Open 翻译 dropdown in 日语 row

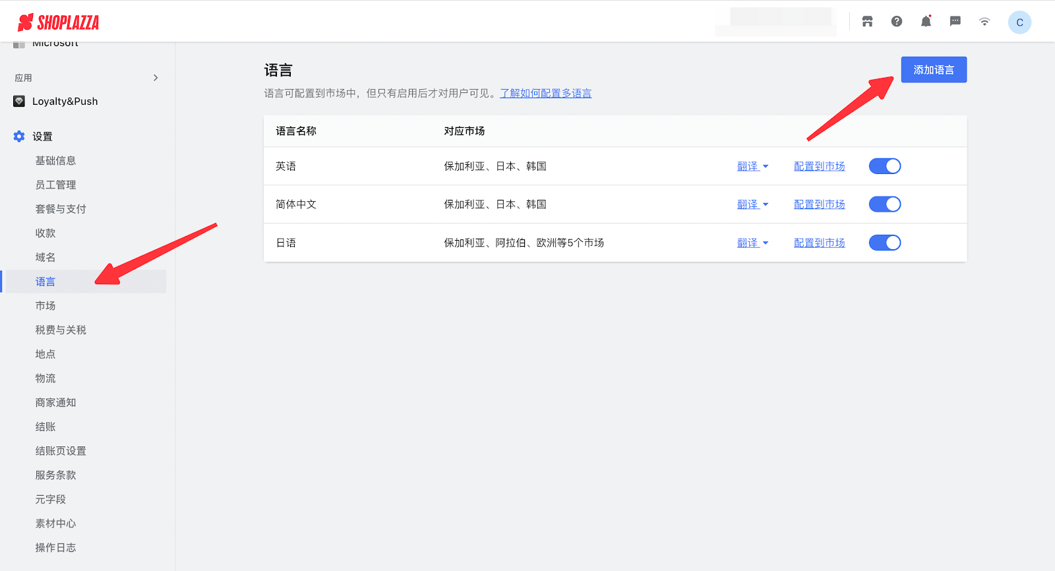tap(752, 243)
